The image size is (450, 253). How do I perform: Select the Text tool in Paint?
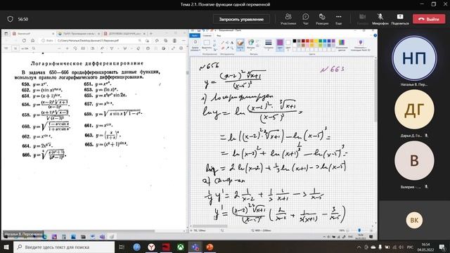tap(232, 42)
